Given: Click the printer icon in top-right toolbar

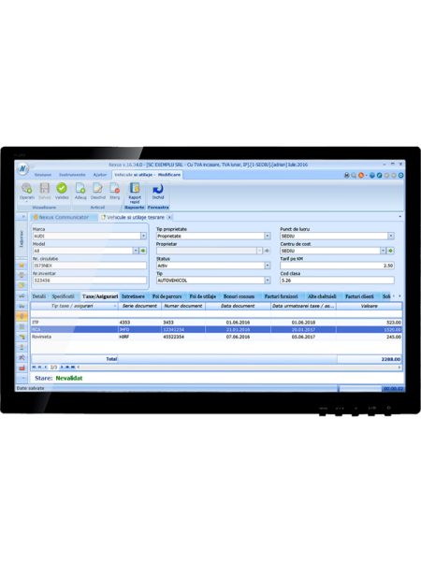Looking at the screenshot, I should (346, 176).
